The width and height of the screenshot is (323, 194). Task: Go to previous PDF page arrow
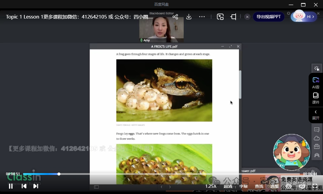coord(161,187)
